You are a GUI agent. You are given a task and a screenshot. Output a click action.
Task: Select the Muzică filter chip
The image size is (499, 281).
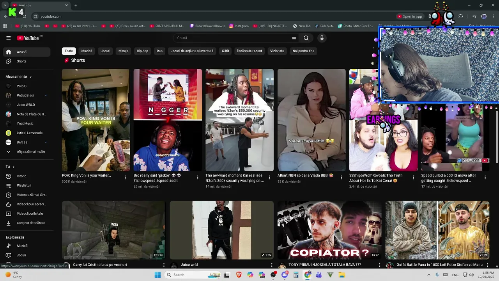[x=87, y=51]
